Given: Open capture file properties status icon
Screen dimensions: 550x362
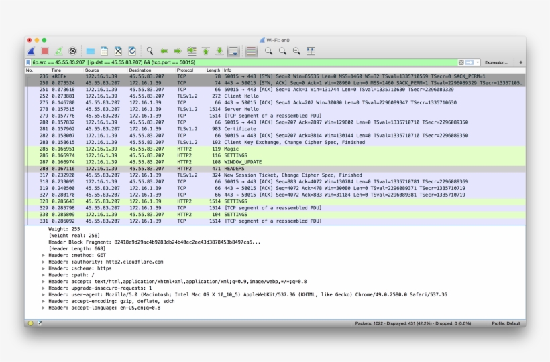Looking at the screenshot, I should coord(40,323).
